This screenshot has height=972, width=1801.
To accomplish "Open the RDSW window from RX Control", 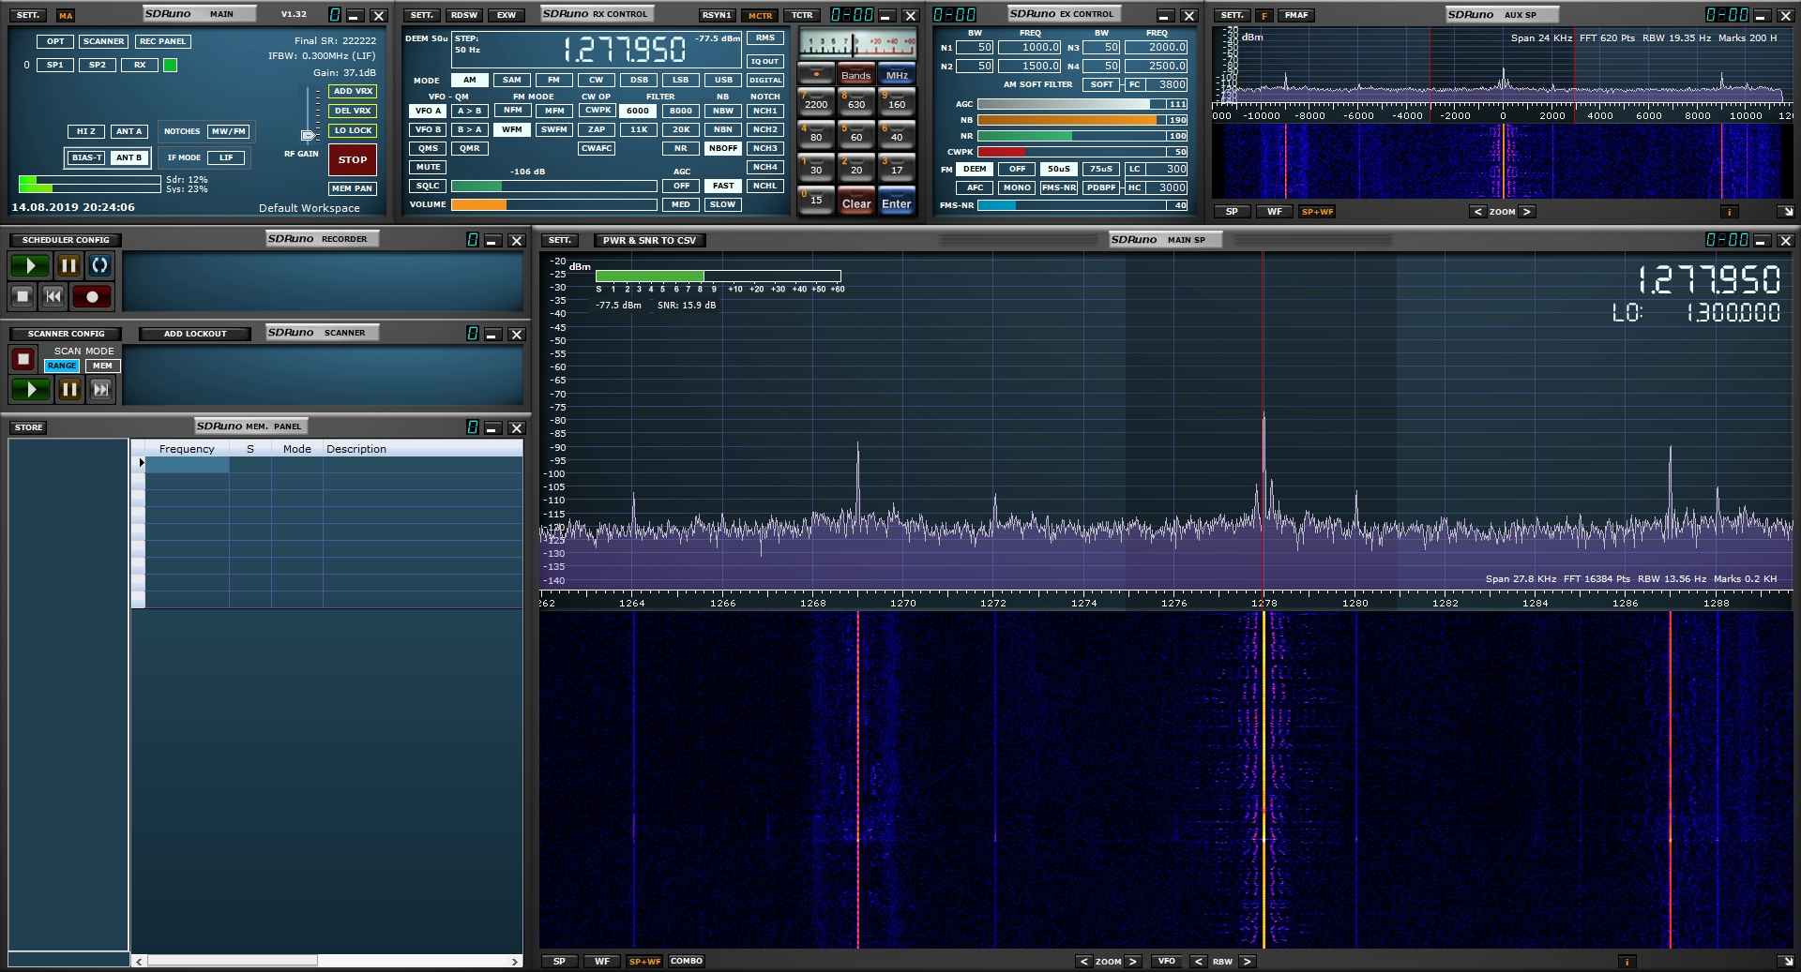I will (464, 15).
